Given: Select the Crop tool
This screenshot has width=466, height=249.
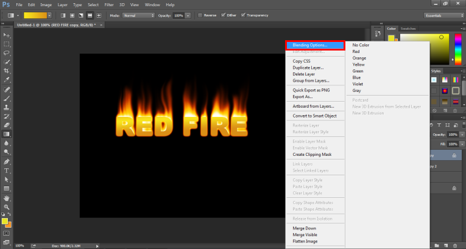Looking at the screenshot, I should tap(7, 71).
